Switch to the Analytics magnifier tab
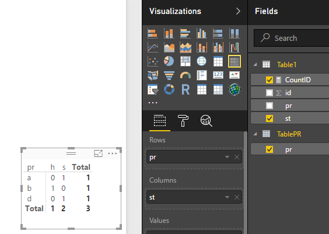The height and width of the screenshot is (234, 329). [x=206, y=121]
